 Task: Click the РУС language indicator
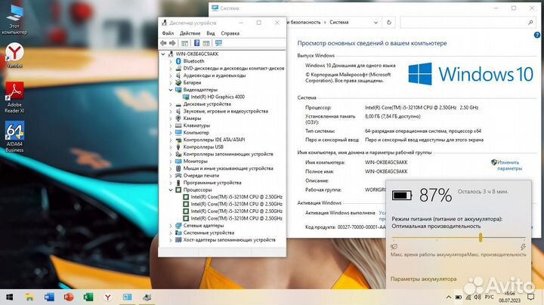(489, 297)
